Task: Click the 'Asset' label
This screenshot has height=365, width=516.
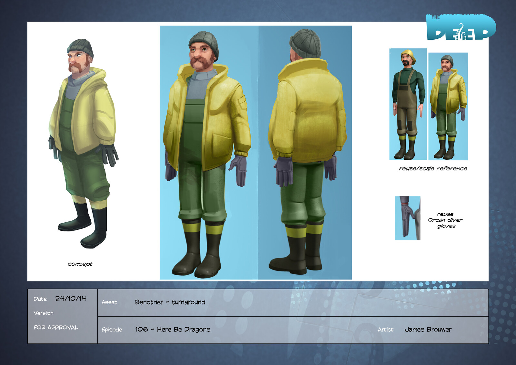Action: pyautogui.click(x=109, y=302)
